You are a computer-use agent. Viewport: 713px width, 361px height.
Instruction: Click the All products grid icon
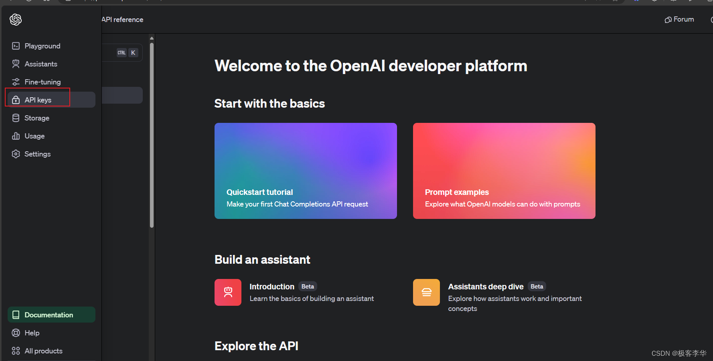pyautogui.click(x=16, y=351)
